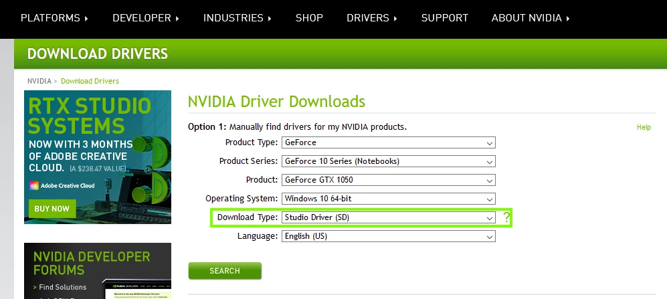This screenshot has width=667, height=299.
Task: Open the Download Type dropdown
Action: 389,217
